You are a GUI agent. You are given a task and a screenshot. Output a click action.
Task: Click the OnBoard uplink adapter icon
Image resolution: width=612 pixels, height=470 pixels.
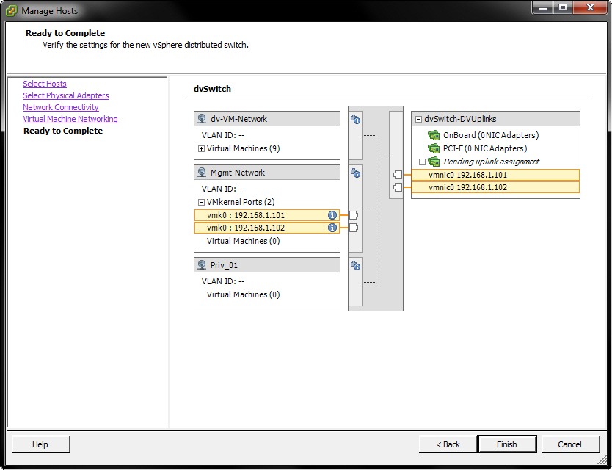coord(434,135)
